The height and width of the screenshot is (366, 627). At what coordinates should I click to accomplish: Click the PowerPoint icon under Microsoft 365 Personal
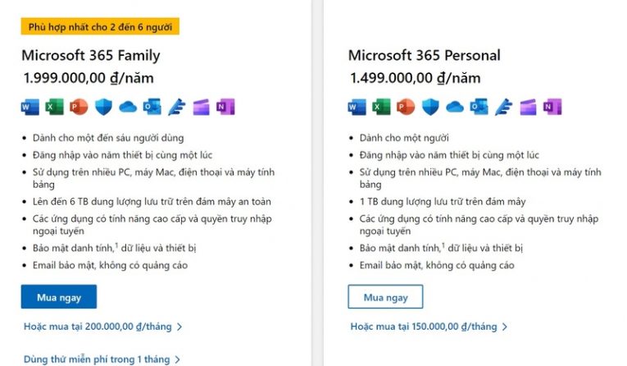pos(406,107)
